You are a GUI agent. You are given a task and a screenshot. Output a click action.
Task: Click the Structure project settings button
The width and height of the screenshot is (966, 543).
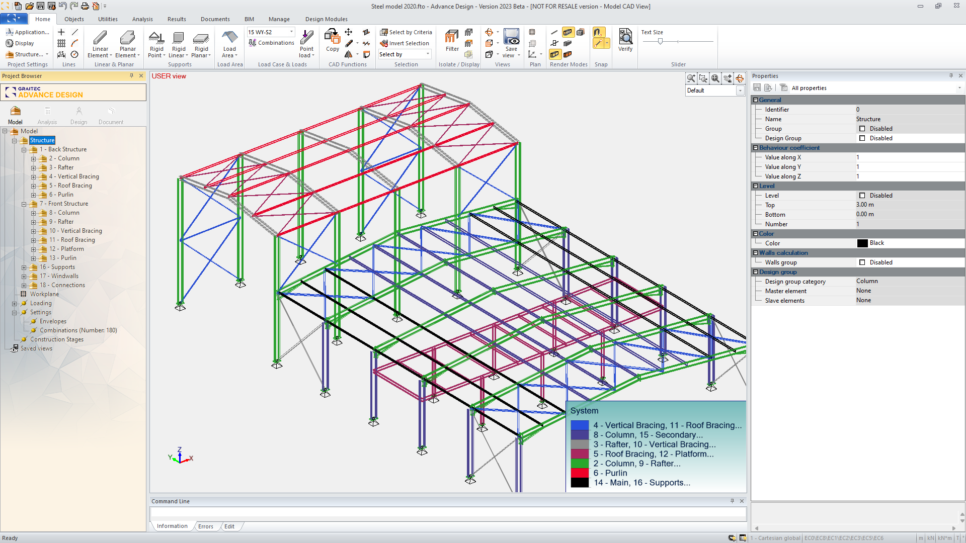27,54
